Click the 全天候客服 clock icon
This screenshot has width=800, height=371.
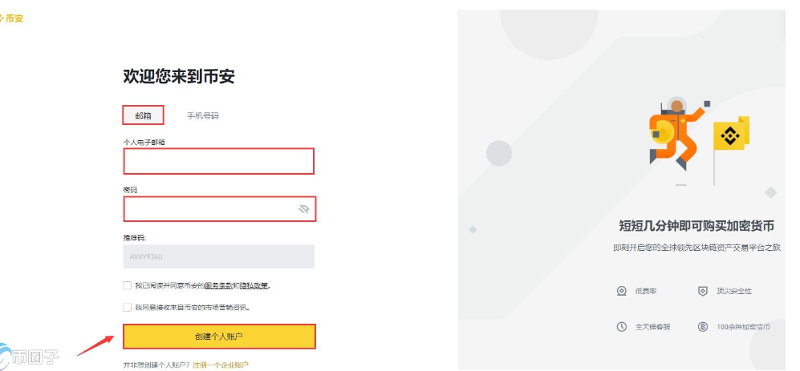pyautogui.click(x=621, y=327)
